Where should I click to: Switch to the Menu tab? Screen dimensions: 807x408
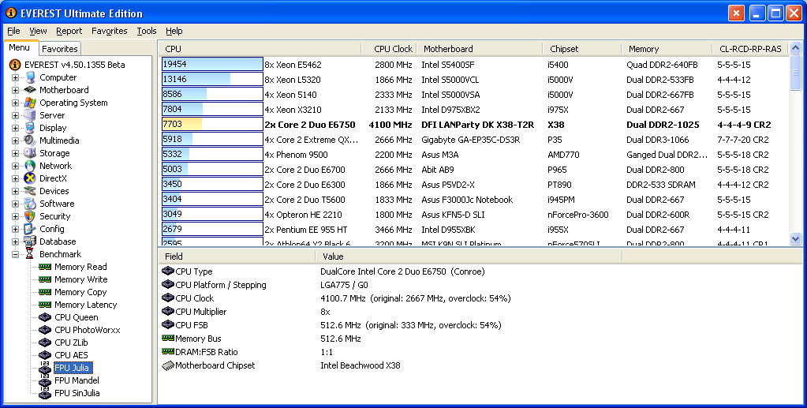[x=20, y=47]
